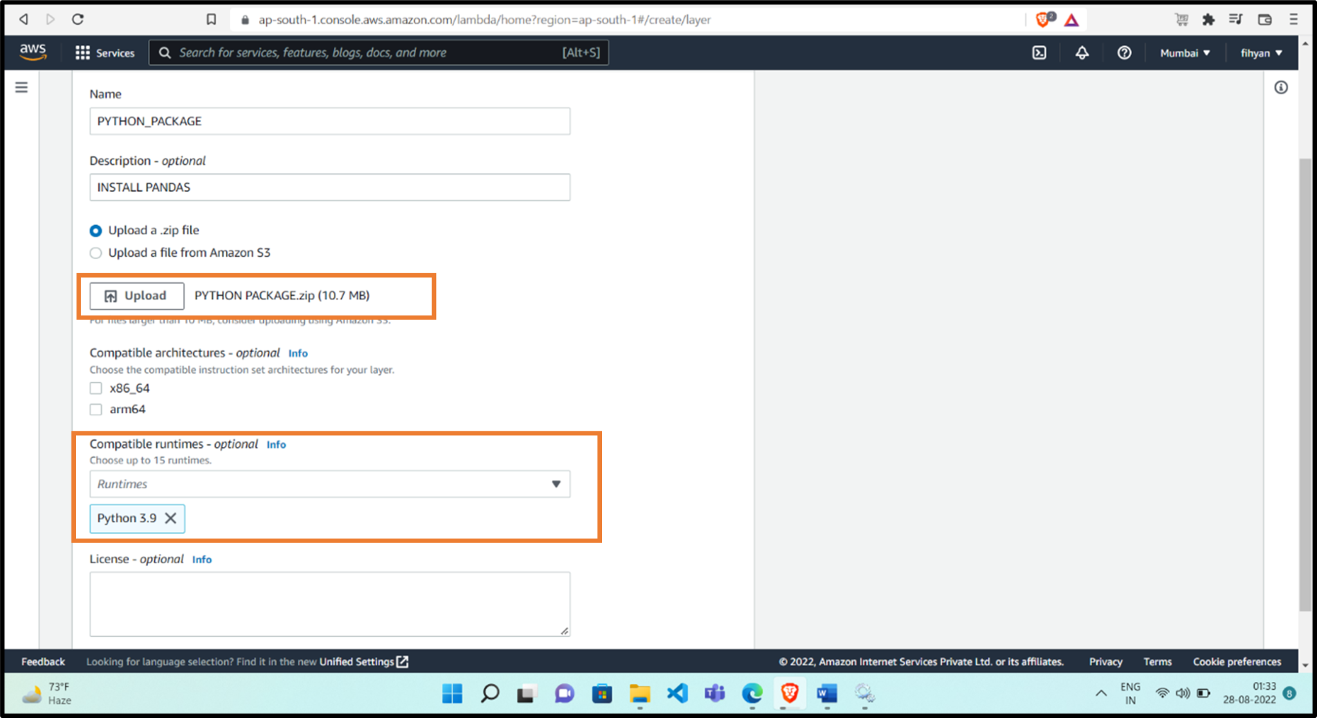This screenshot has height=718, width=1317.
Task: Open the Services grid menu
Action: click(105, 53)
